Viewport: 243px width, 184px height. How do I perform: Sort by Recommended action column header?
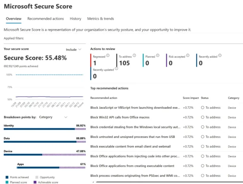(x=104, y=98)
